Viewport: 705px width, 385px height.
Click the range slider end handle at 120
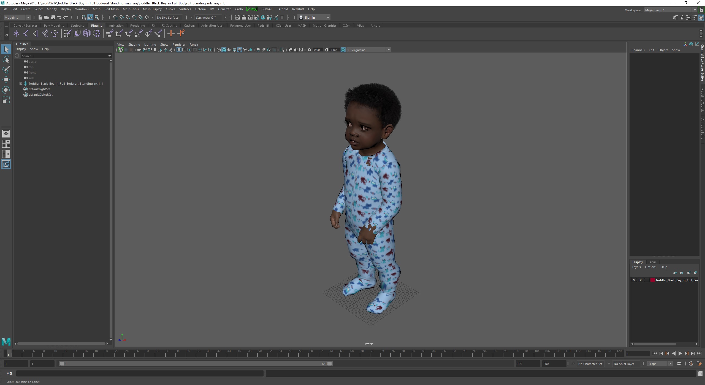click(329, 364)
